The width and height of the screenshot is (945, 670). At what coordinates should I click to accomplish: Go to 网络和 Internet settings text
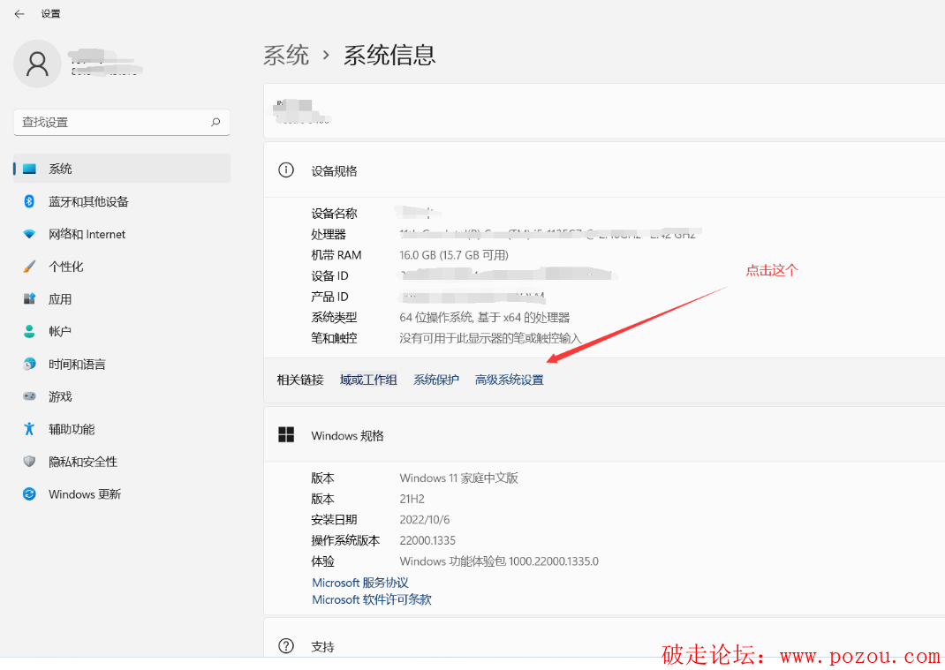tap(87, 234)
